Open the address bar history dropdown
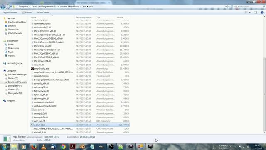Viewport: 266px width, 150px height. [x=226, y=7]
